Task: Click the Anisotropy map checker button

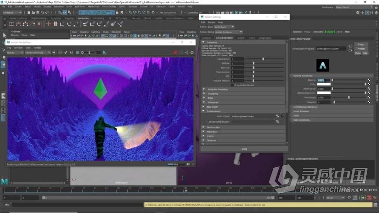Action: coord(369,97)
